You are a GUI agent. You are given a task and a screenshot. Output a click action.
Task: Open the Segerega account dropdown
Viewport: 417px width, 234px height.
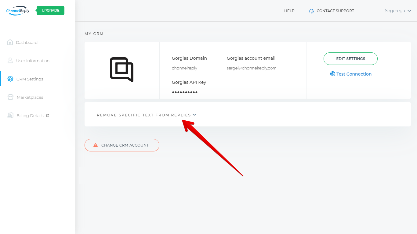(398, 11)
